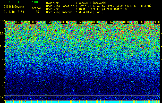Click the 1957 time marker

point(110,22)
